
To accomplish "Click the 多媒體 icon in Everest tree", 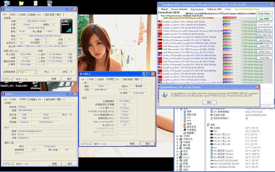I will [x=181, y=148].
